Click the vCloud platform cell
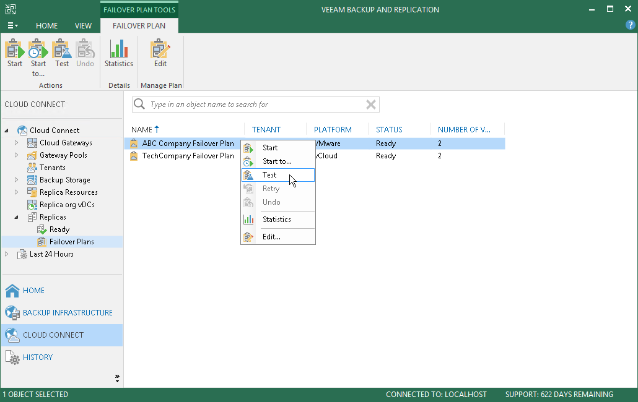Screen dimensions: 638x402 (x=326, y=155)
